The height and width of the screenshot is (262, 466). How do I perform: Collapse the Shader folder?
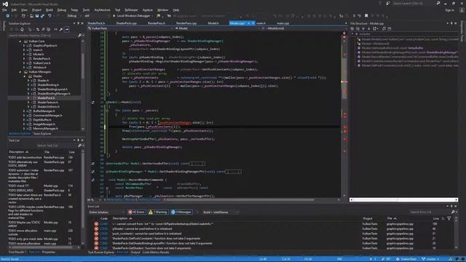pos(24,76)
